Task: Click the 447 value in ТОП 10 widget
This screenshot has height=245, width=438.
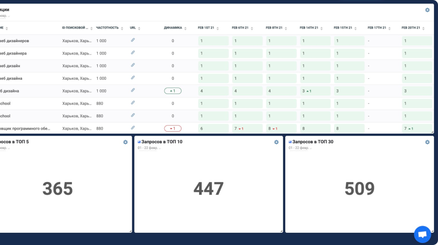Action: pyautogui.click(x=208, y=189)
